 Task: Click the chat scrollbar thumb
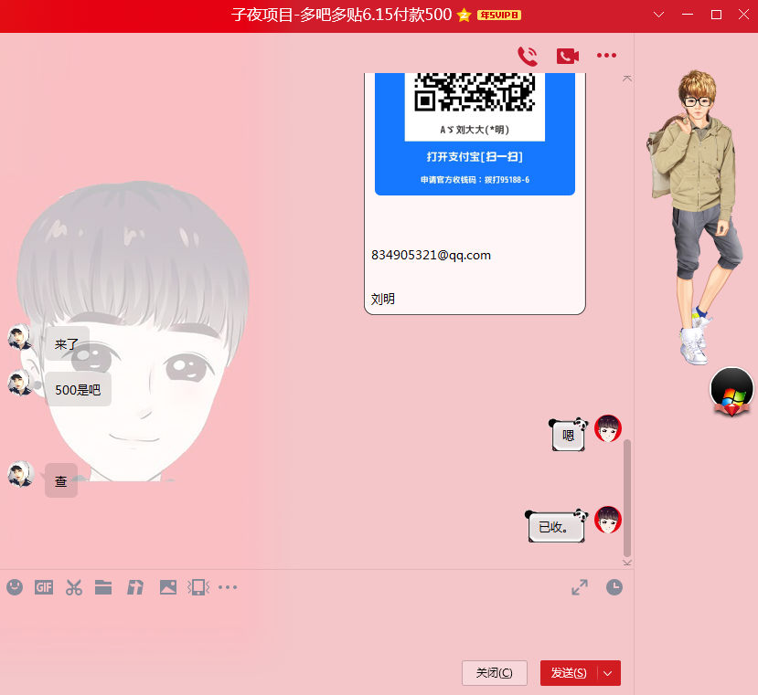627,498
